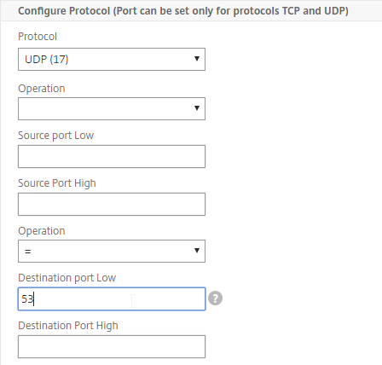Click the Source port Low label

(x=56, y=136)
